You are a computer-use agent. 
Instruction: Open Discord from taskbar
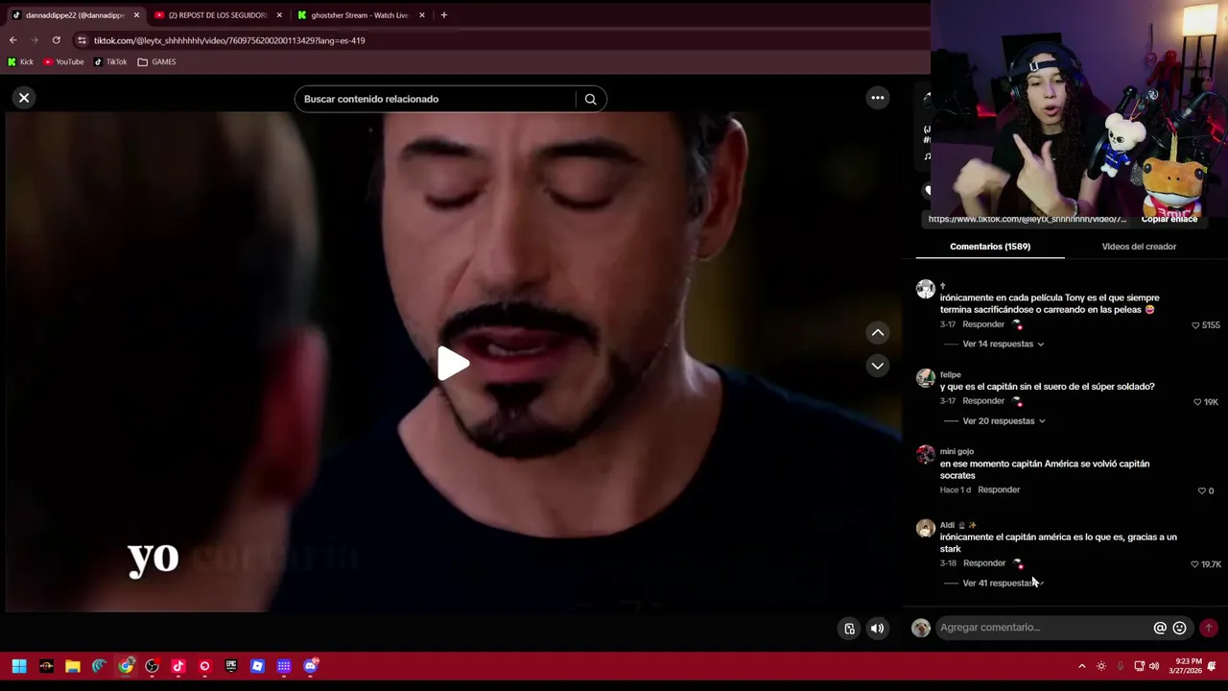[311, 666]
